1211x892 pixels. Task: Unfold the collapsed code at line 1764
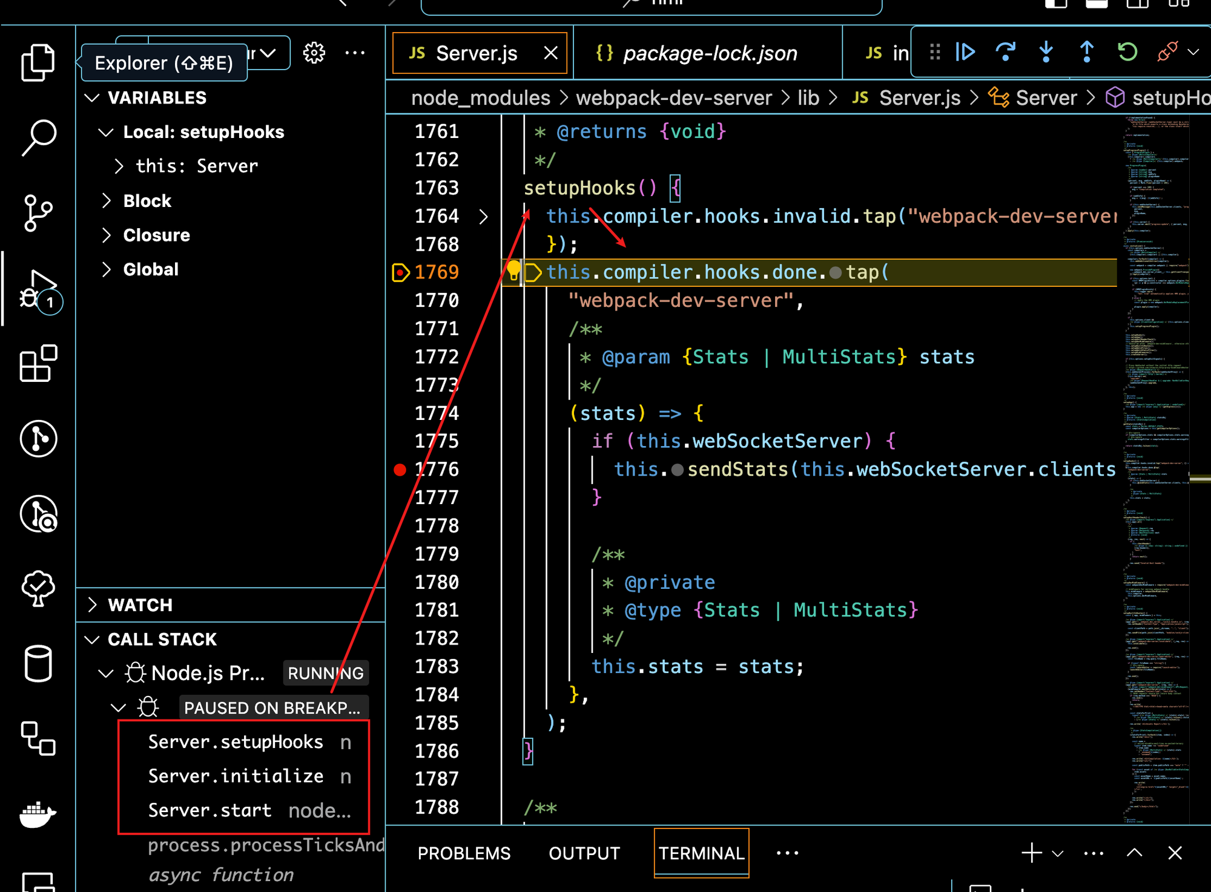[x=483, y=217]
